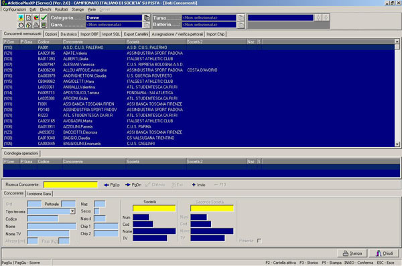Expand the Tipo tessera dropdown
This screenshot has width=402, height=266.
pyautogui.click(x=72, y=211)
